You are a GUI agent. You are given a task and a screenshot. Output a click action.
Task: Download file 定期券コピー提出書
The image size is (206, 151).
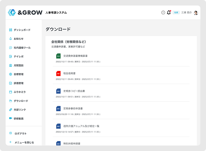pos(74,91)
